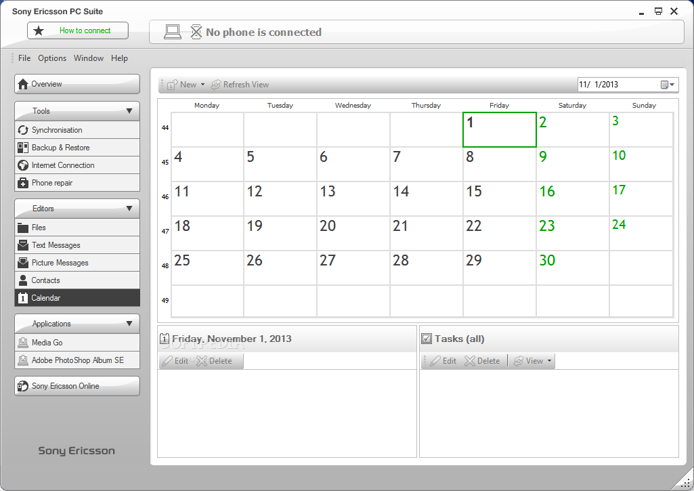694x491 pixels.
Task: Select November 27 in calendar
Action: pyautogui.click(x=353, y=268)
